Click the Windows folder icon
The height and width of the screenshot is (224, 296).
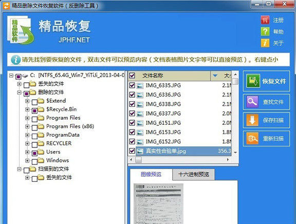click(x=41, y=160)
